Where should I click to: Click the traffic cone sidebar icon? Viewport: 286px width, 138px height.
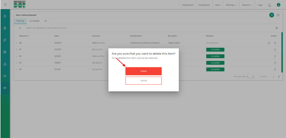coord(5,64)
